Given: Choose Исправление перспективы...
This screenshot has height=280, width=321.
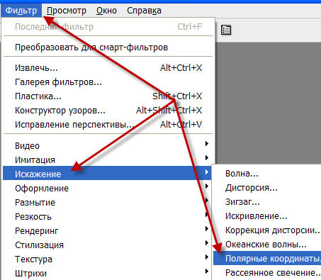Looking at the screenshot, I should (108, 125).
